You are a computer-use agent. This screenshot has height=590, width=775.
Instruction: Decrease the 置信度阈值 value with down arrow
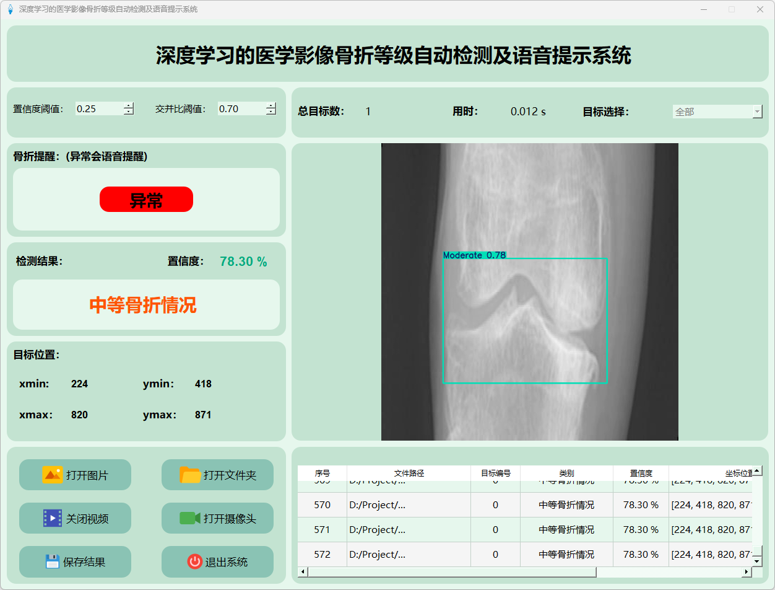coord(128,112)
